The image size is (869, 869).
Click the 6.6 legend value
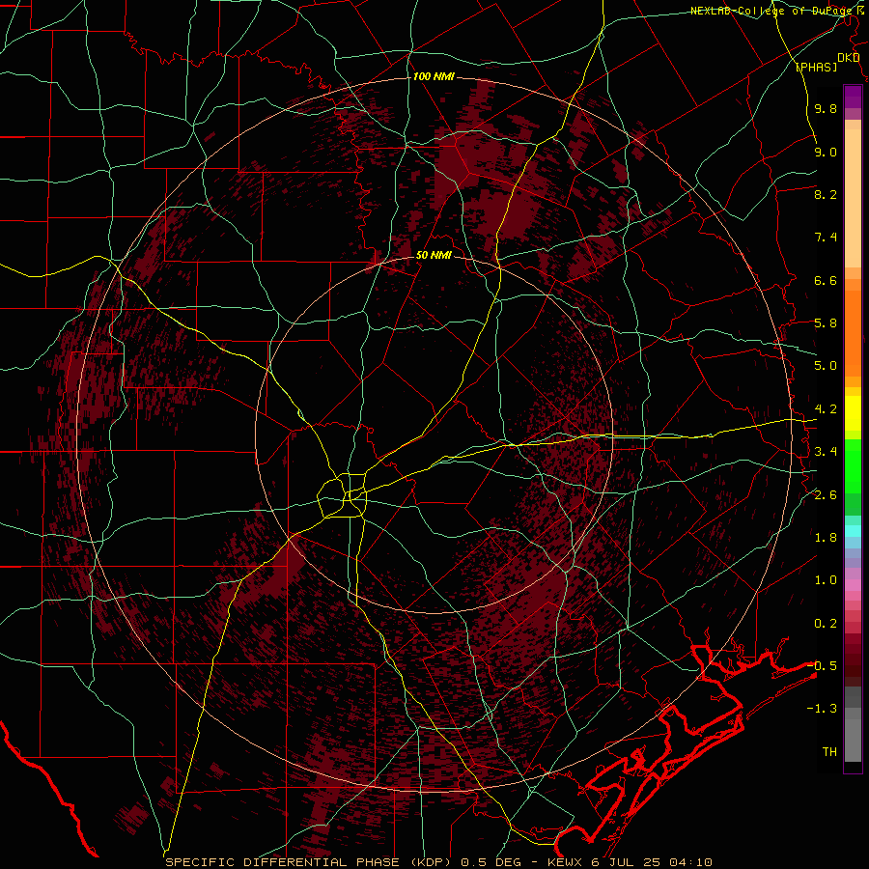[x=826, y=280]
